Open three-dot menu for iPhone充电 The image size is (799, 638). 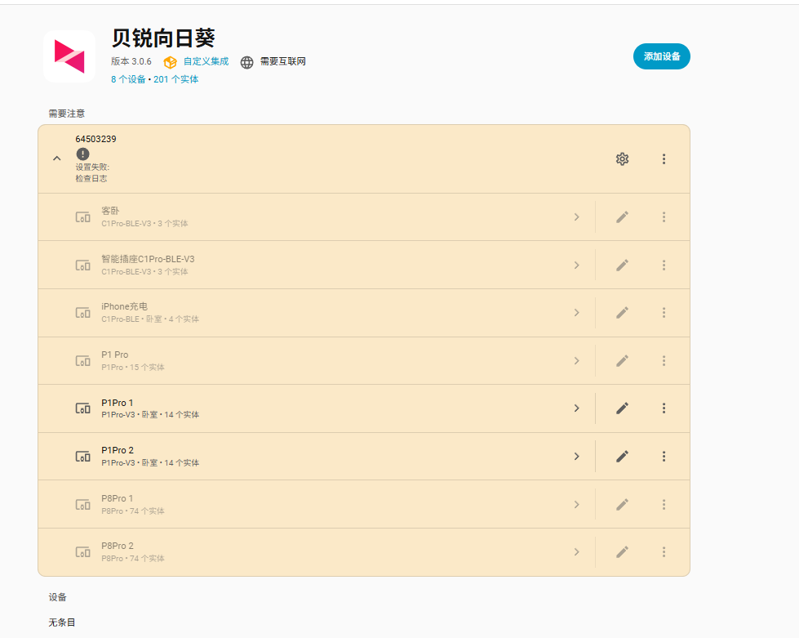[664, 313]
